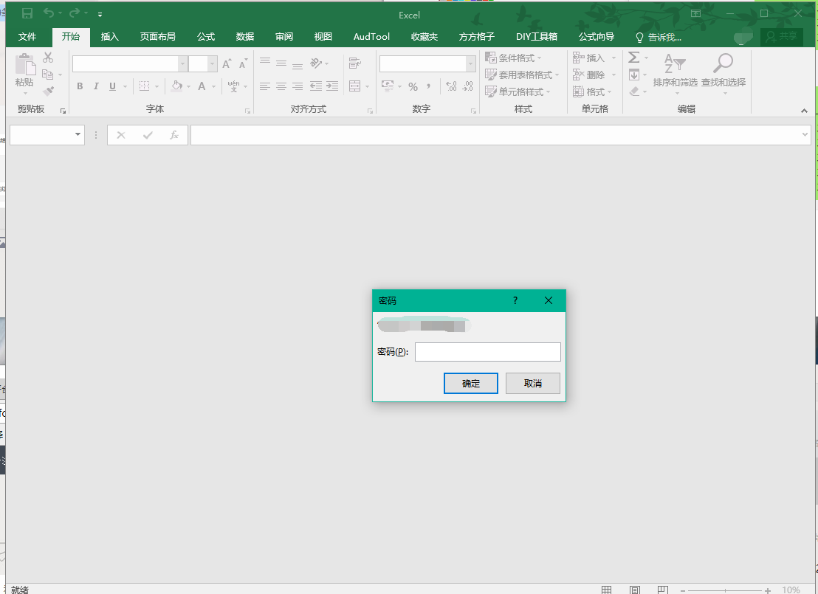The height and width of the screenshot is (594, 818).
Task: Expand the Name Box dropdown arrow
Action: click(x=78, y=135)
